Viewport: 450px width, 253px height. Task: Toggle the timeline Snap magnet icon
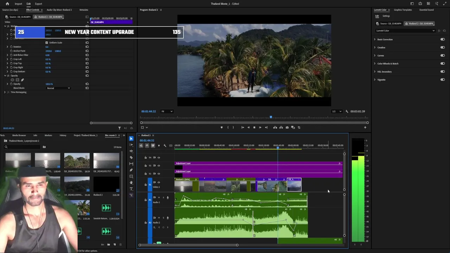tap(147, 145)
